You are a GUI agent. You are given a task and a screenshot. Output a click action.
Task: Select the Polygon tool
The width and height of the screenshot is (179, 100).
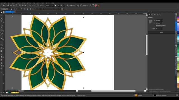click(x=1, y=36)
